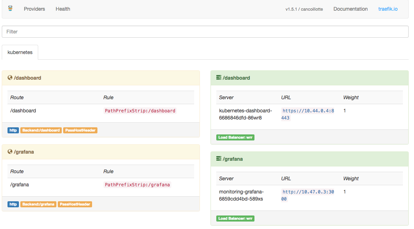The height and width of the screenshot is (229, 414).
Task: Click the v1.5.1 / cancoillotte version text
Action: click(304, 9)
